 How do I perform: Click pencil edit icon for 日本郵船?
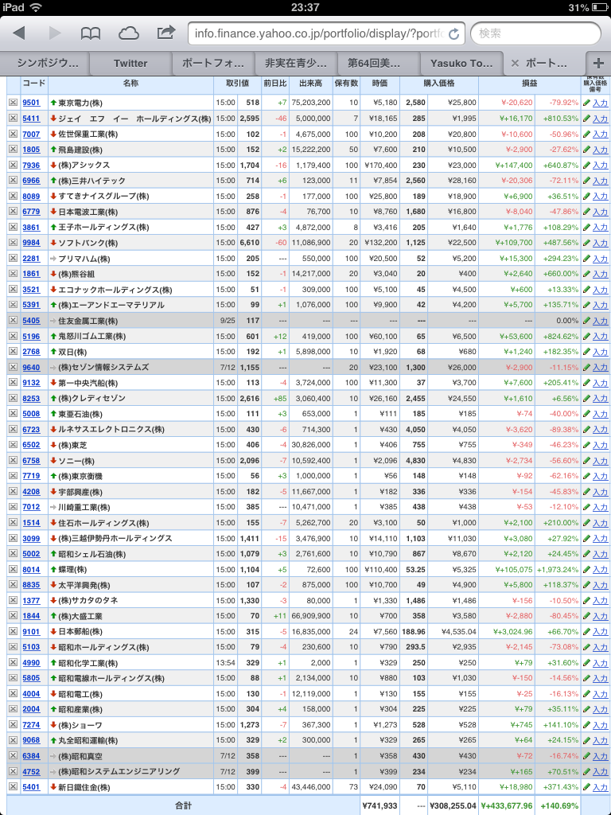click(586, 631)
